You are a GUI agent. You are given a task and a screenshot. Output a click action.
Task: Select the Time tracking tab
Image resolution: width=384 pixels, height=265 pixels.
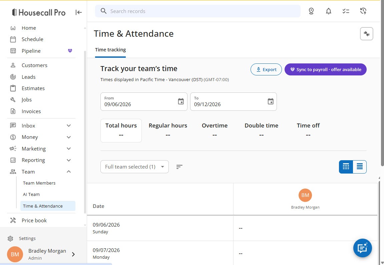point(110,50)
